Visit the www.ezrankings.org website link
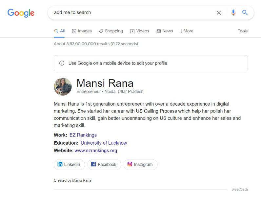 [x=96, y=151]
